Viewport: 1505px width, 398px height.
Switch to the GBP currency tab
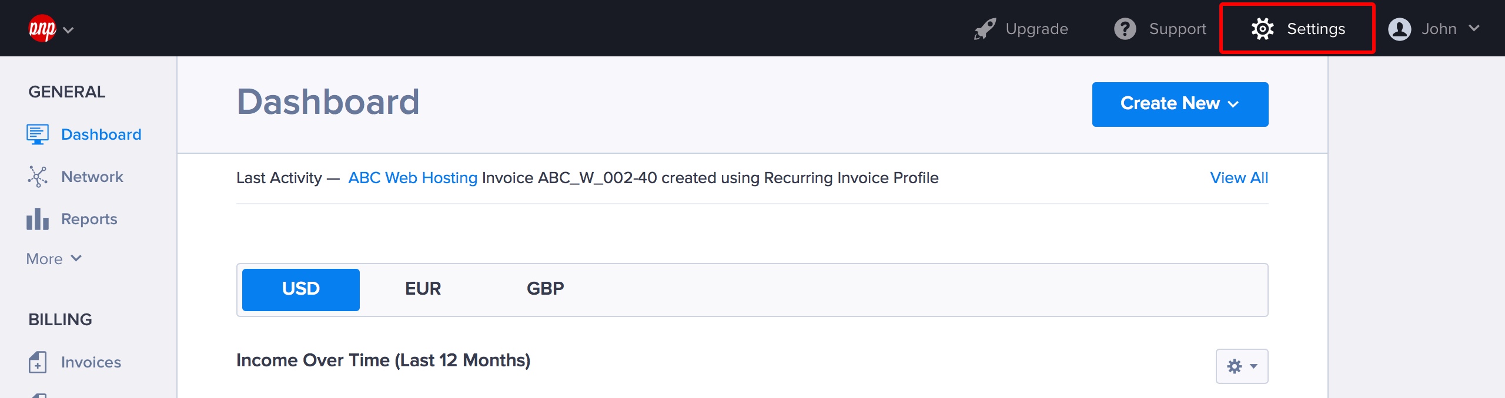point(545,289)
